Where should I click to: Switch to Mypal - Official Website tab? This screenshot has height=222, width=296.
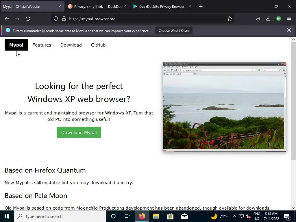pyautogui.click(x=32, y=6)
